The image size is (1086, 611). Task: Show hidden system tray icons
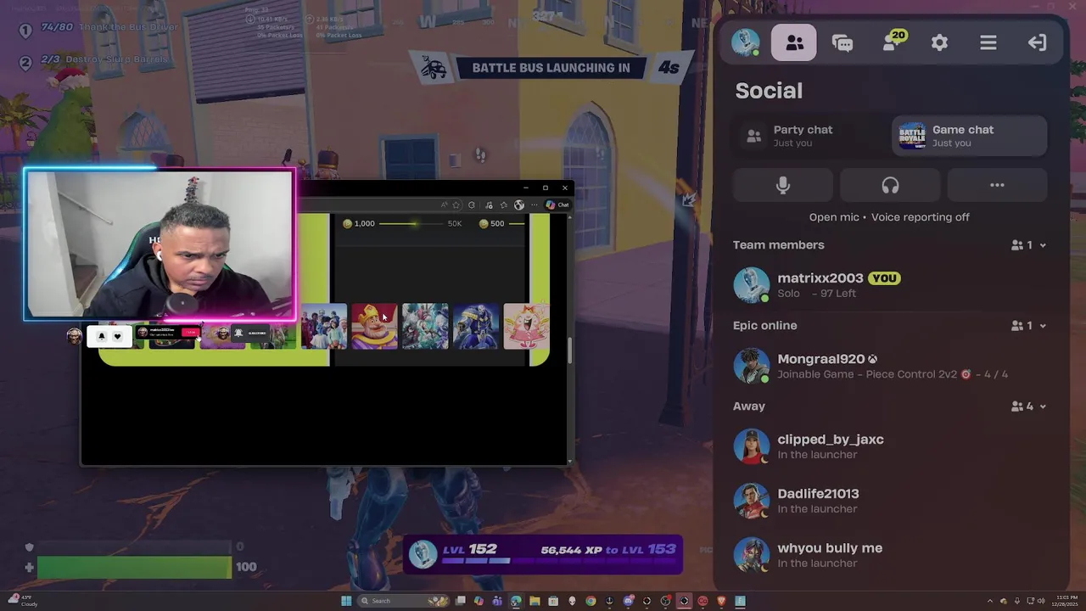990,601
